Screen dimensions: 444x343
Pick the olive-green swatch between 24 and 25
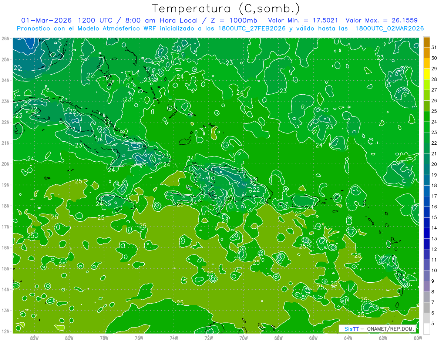coord(427,117)
